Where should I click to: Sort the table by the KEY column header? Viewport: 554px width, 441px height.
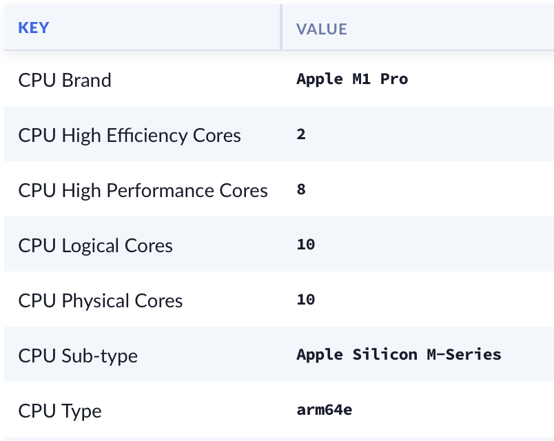pos(34,28)
